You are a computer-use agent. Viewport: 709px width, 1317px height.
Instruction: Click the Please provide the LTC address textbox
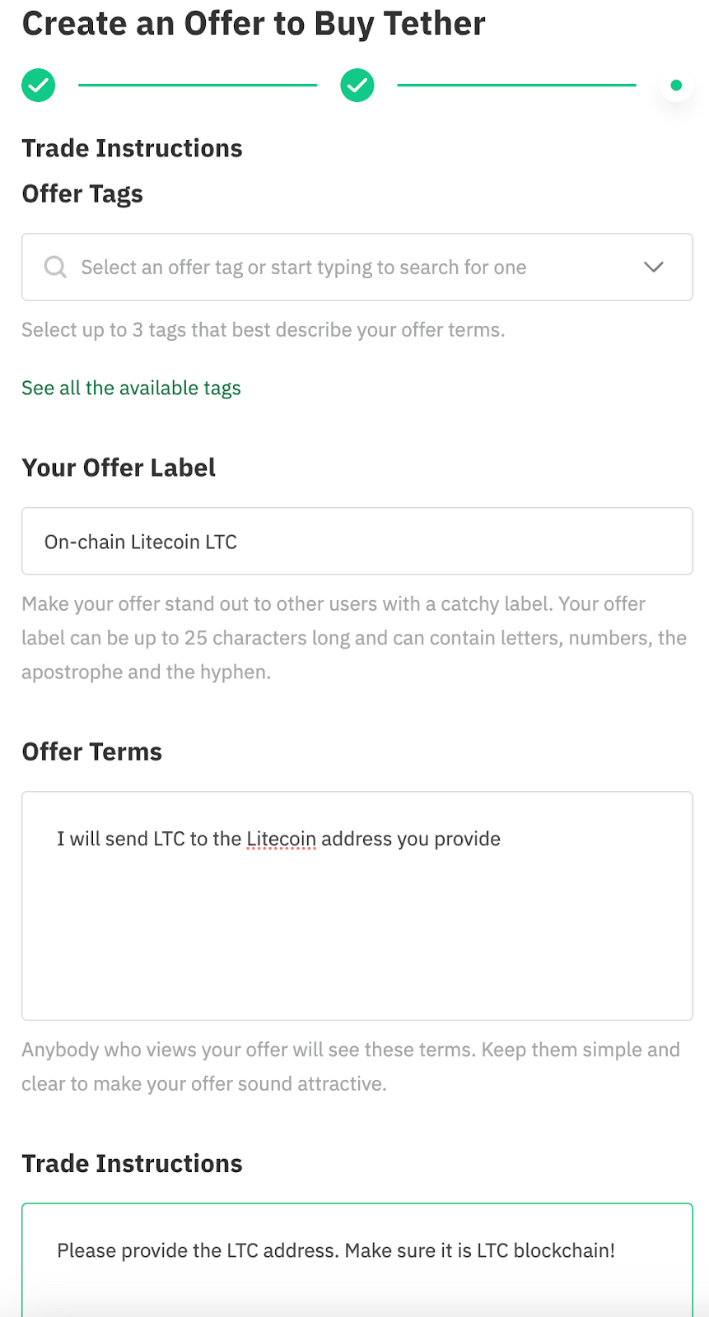tap(357, 1259)
